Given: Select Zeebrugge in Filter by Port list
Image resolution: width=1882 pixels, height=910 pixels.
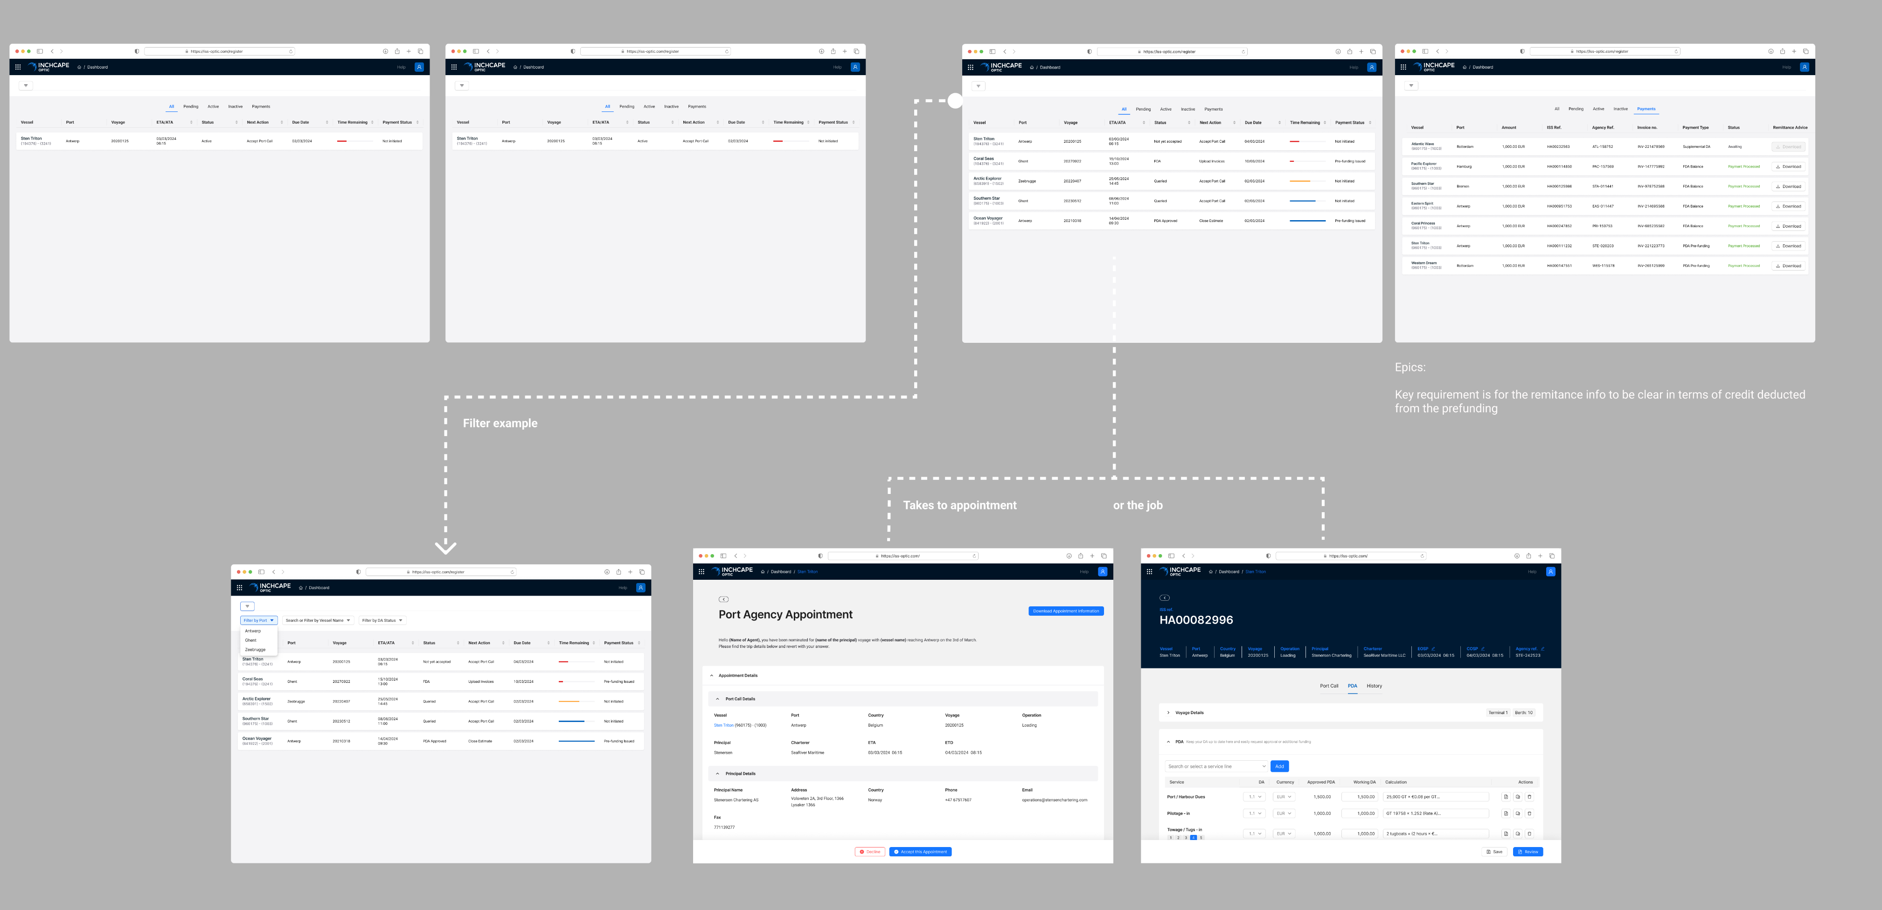Looking at the screenshot, I should [255, 650].
